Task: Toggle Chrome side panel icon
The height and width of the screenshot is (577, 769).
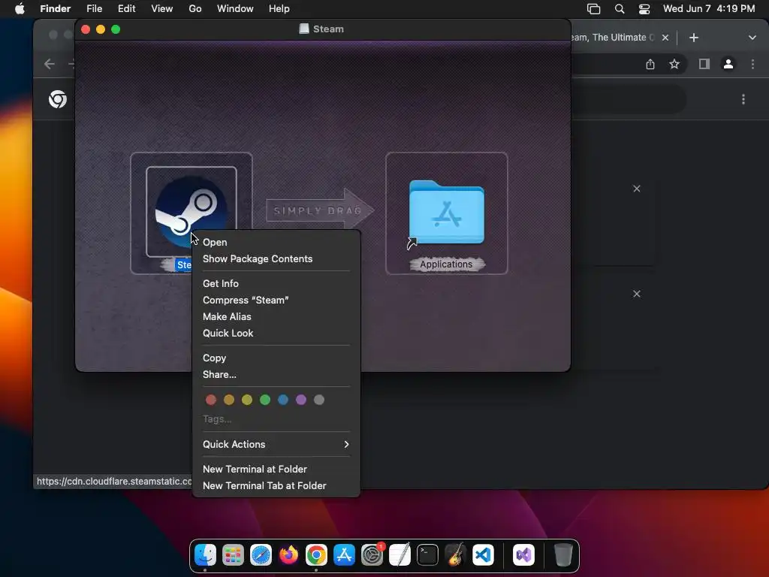Action: click(x=704, y=64)
